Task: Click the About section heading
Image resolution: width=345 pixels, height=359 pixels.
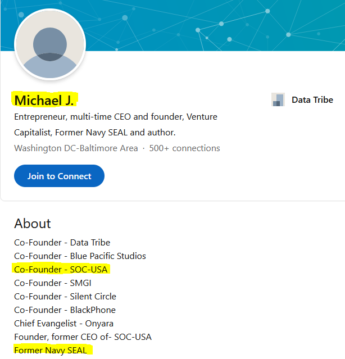Action: 33,223
